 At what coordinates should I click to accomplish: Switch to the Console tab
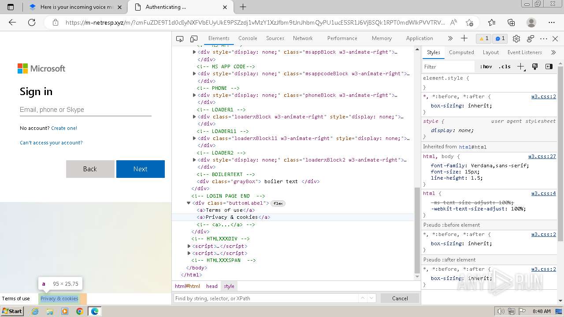pos(248,38)
